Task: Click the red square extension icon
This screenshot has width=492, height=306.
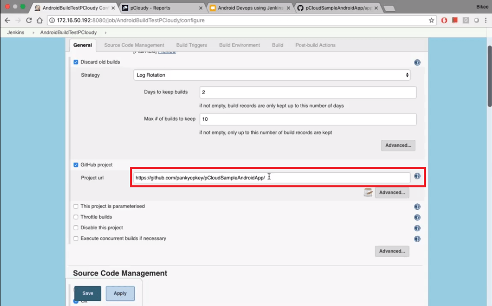Action: (x=455, y=20)
